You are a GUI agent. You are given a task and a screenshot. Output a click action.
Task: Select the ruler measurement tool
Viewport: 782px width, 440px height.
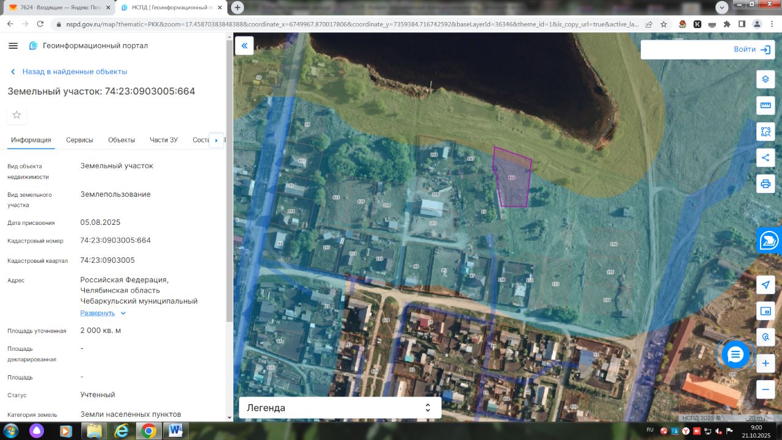tap(766, 105)
